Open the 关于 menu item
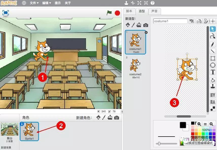Screen dimensions: 217x150 [x=68, y=3]
